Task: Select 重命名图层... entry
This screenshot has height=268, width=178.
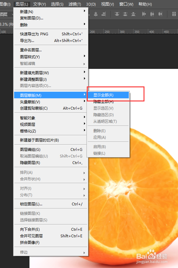Action: point(51,50)
